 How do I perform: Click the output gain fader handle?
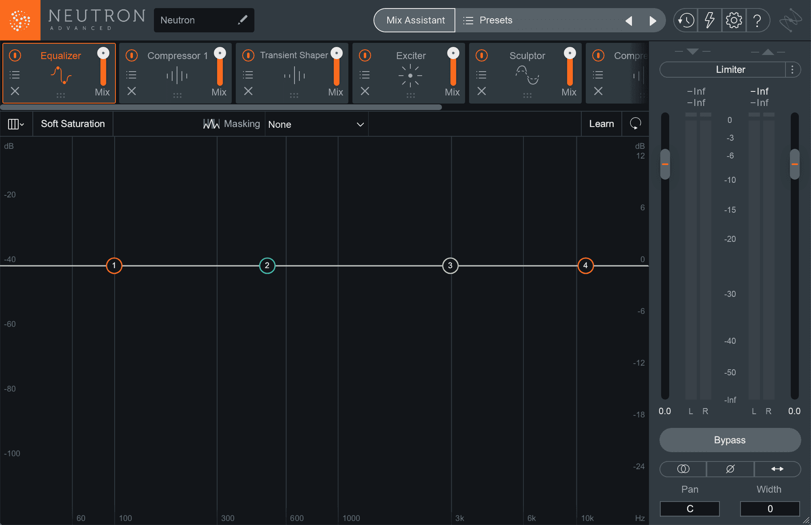coord(795,164)
